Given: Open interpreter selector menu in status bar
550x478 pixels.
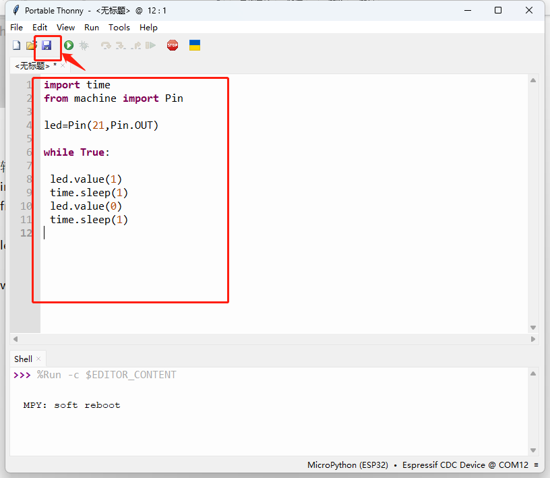Looking at the screenshot, I should point(536,465).
